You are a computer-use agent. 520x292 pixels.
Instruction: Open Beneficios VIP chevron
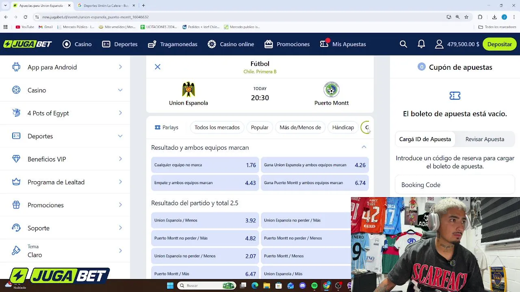(x=120, y=159)
